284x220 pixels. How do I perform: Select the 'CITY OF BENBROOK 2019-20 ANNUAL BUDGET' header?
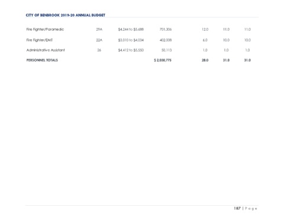coord(66,15)
